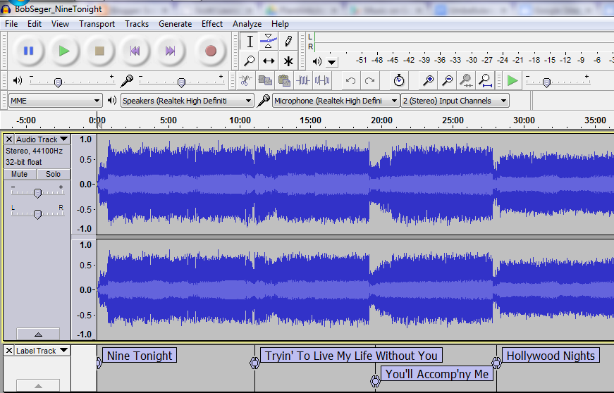Click the Tryin' To Live label boundary handle

click(254, 363)
